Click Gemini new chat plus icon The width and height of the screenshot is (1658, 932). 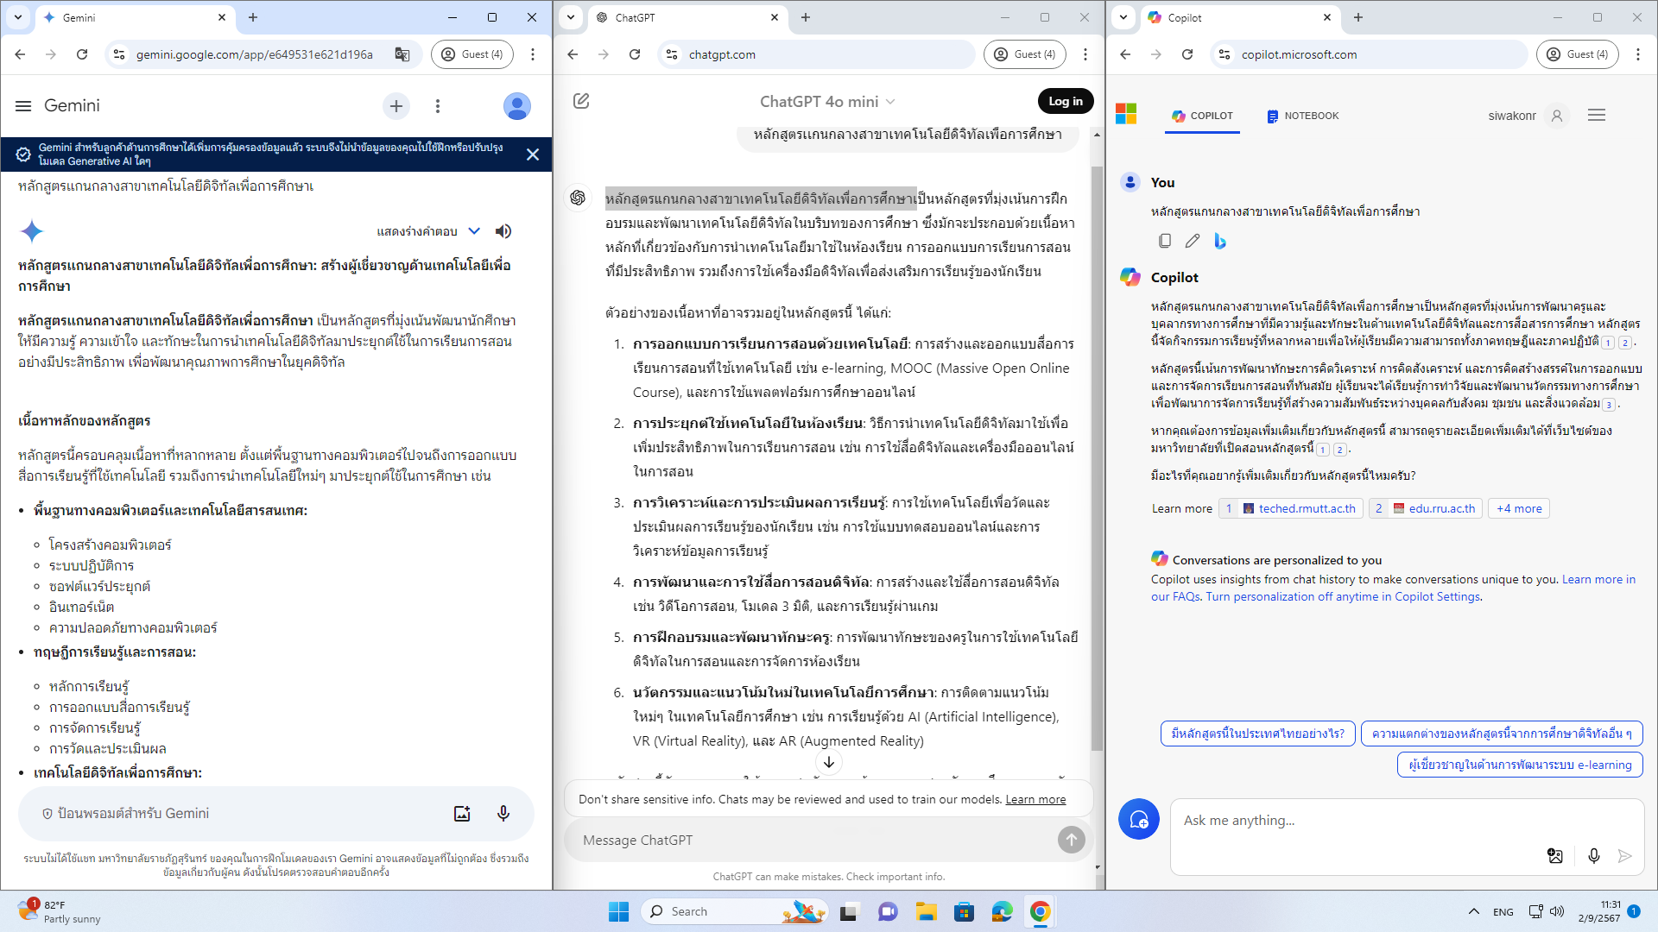pyautogui.click(x=396, y=106)
